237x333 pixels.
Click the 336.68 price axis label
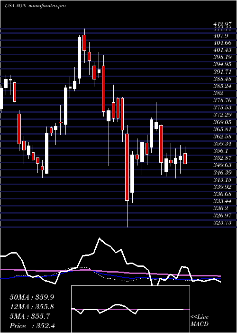[x=222, y=194]
